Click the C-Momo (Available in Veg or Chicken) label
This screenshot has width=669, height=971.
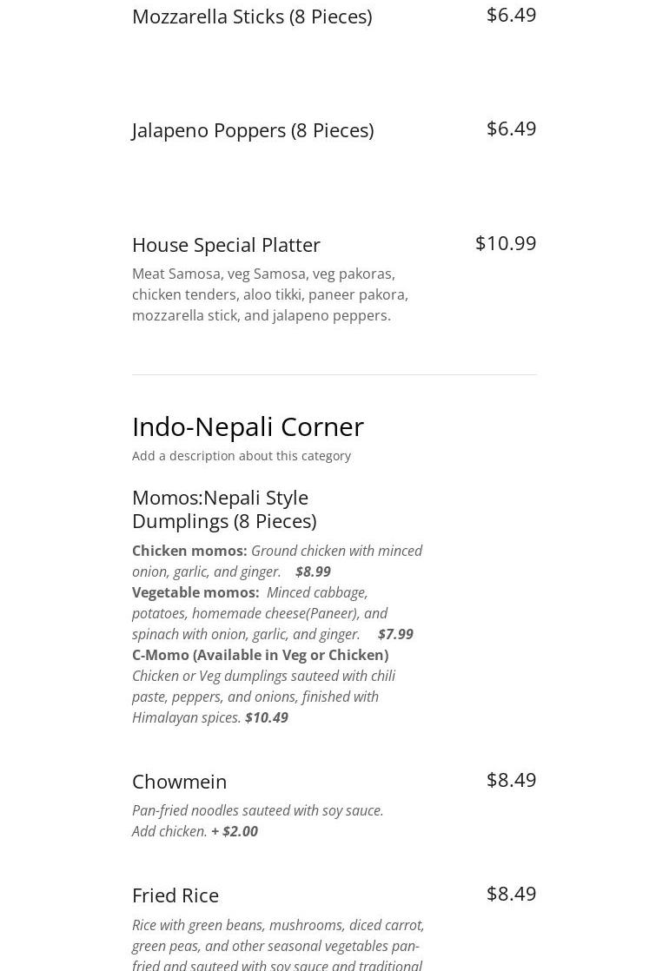pyautogui.click(x=260, y=655)
